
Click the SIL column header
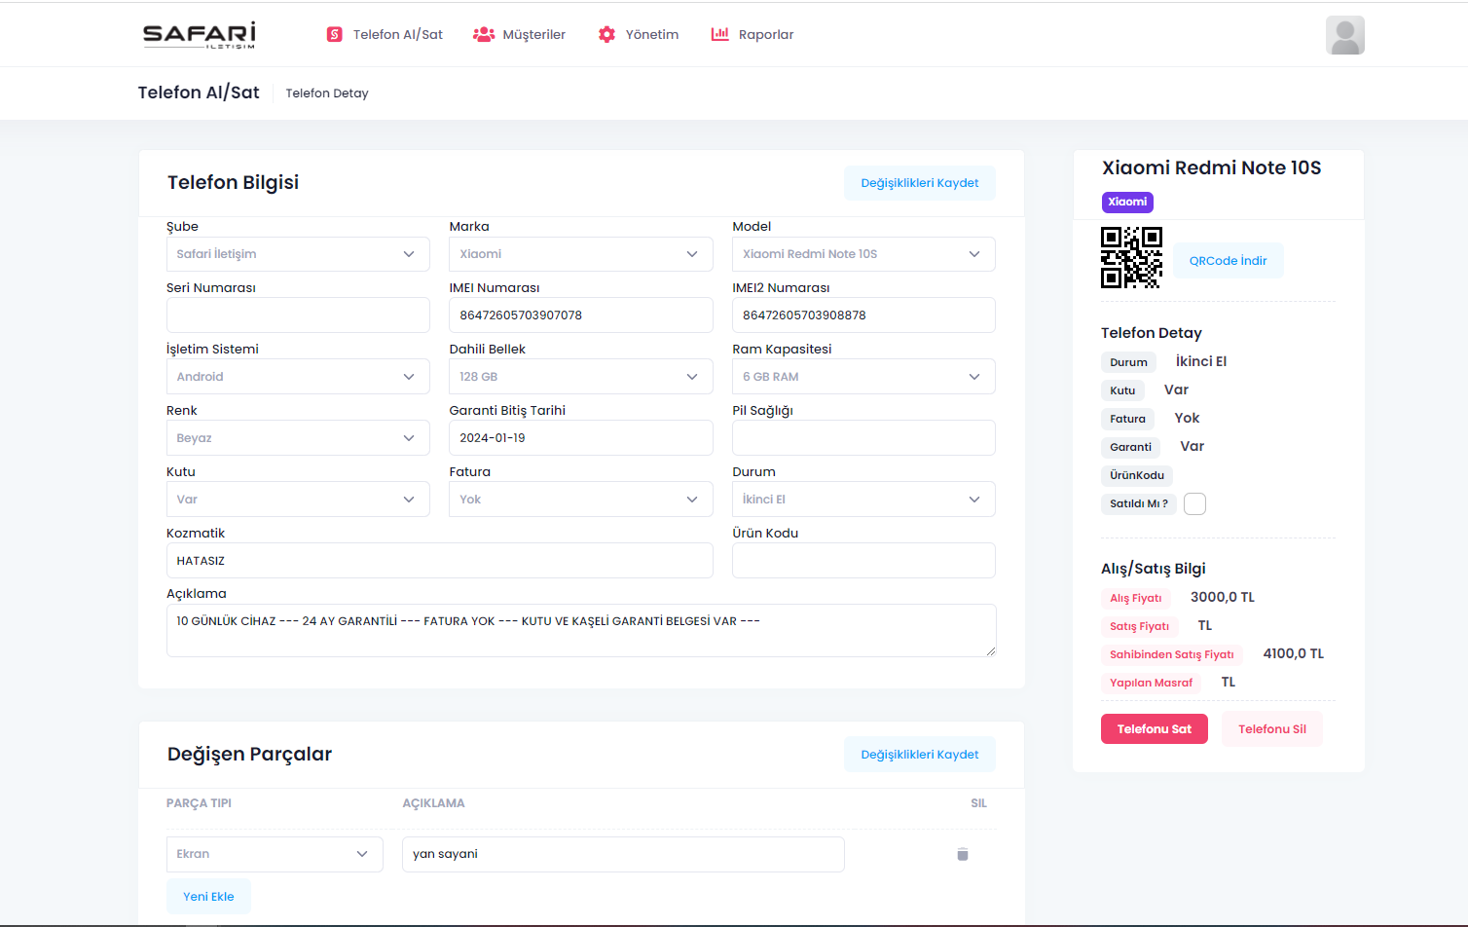pos(979,804)
